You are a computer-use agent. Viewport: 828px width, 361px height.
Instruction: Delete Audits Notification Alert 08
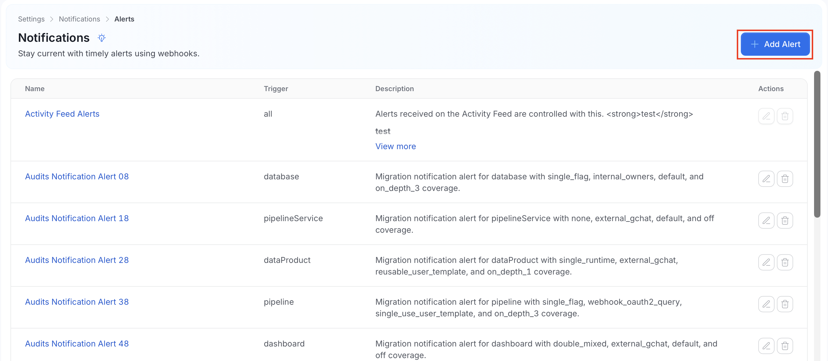point(785,178)
